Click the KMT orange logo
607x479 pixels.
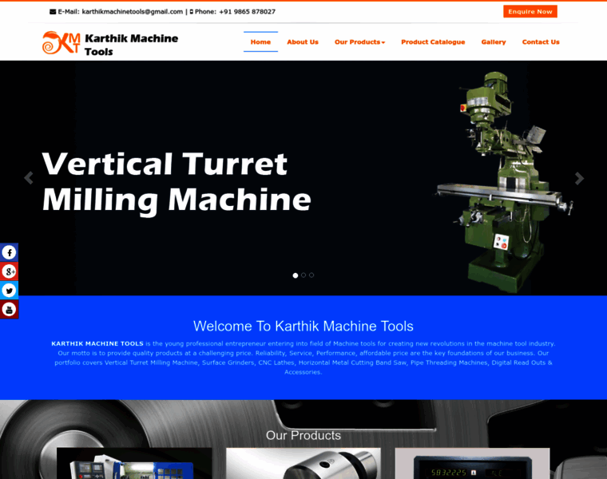(x=61, y=42)
